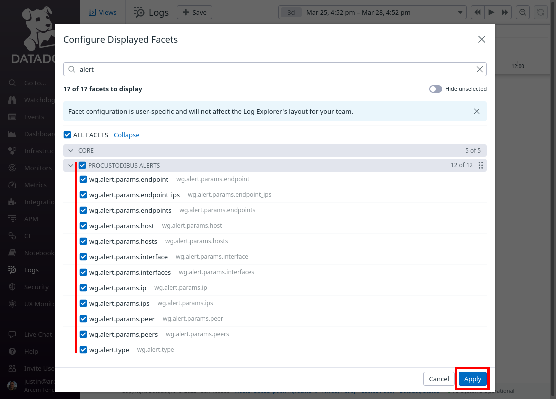Click the Metrics sidebar icon
The width and height of the screenshot is (556, 399).
click(x=12, y=185)
